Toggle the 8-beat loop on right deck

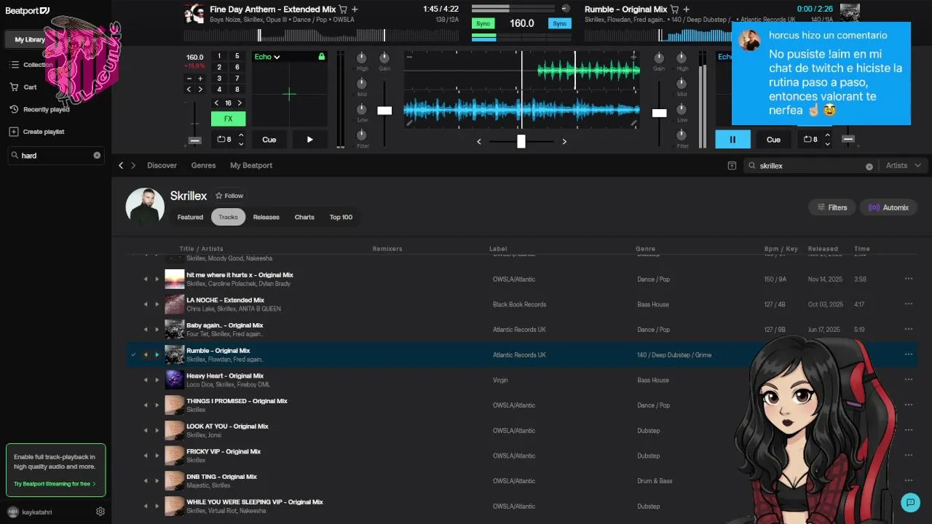point(810,139)
